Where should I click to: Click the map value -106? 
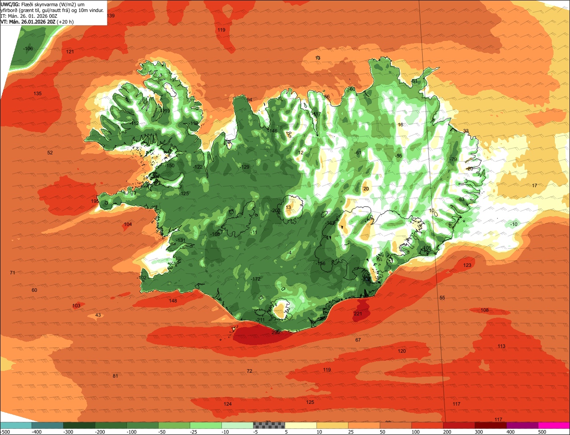pos(28,48)
